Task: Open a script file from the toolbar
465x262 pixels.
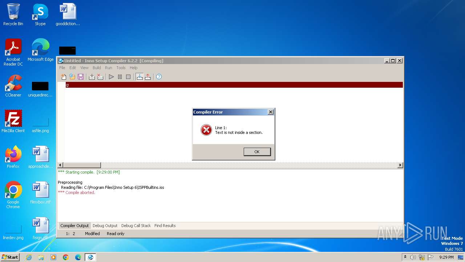Action: click(x=72, y=77)
